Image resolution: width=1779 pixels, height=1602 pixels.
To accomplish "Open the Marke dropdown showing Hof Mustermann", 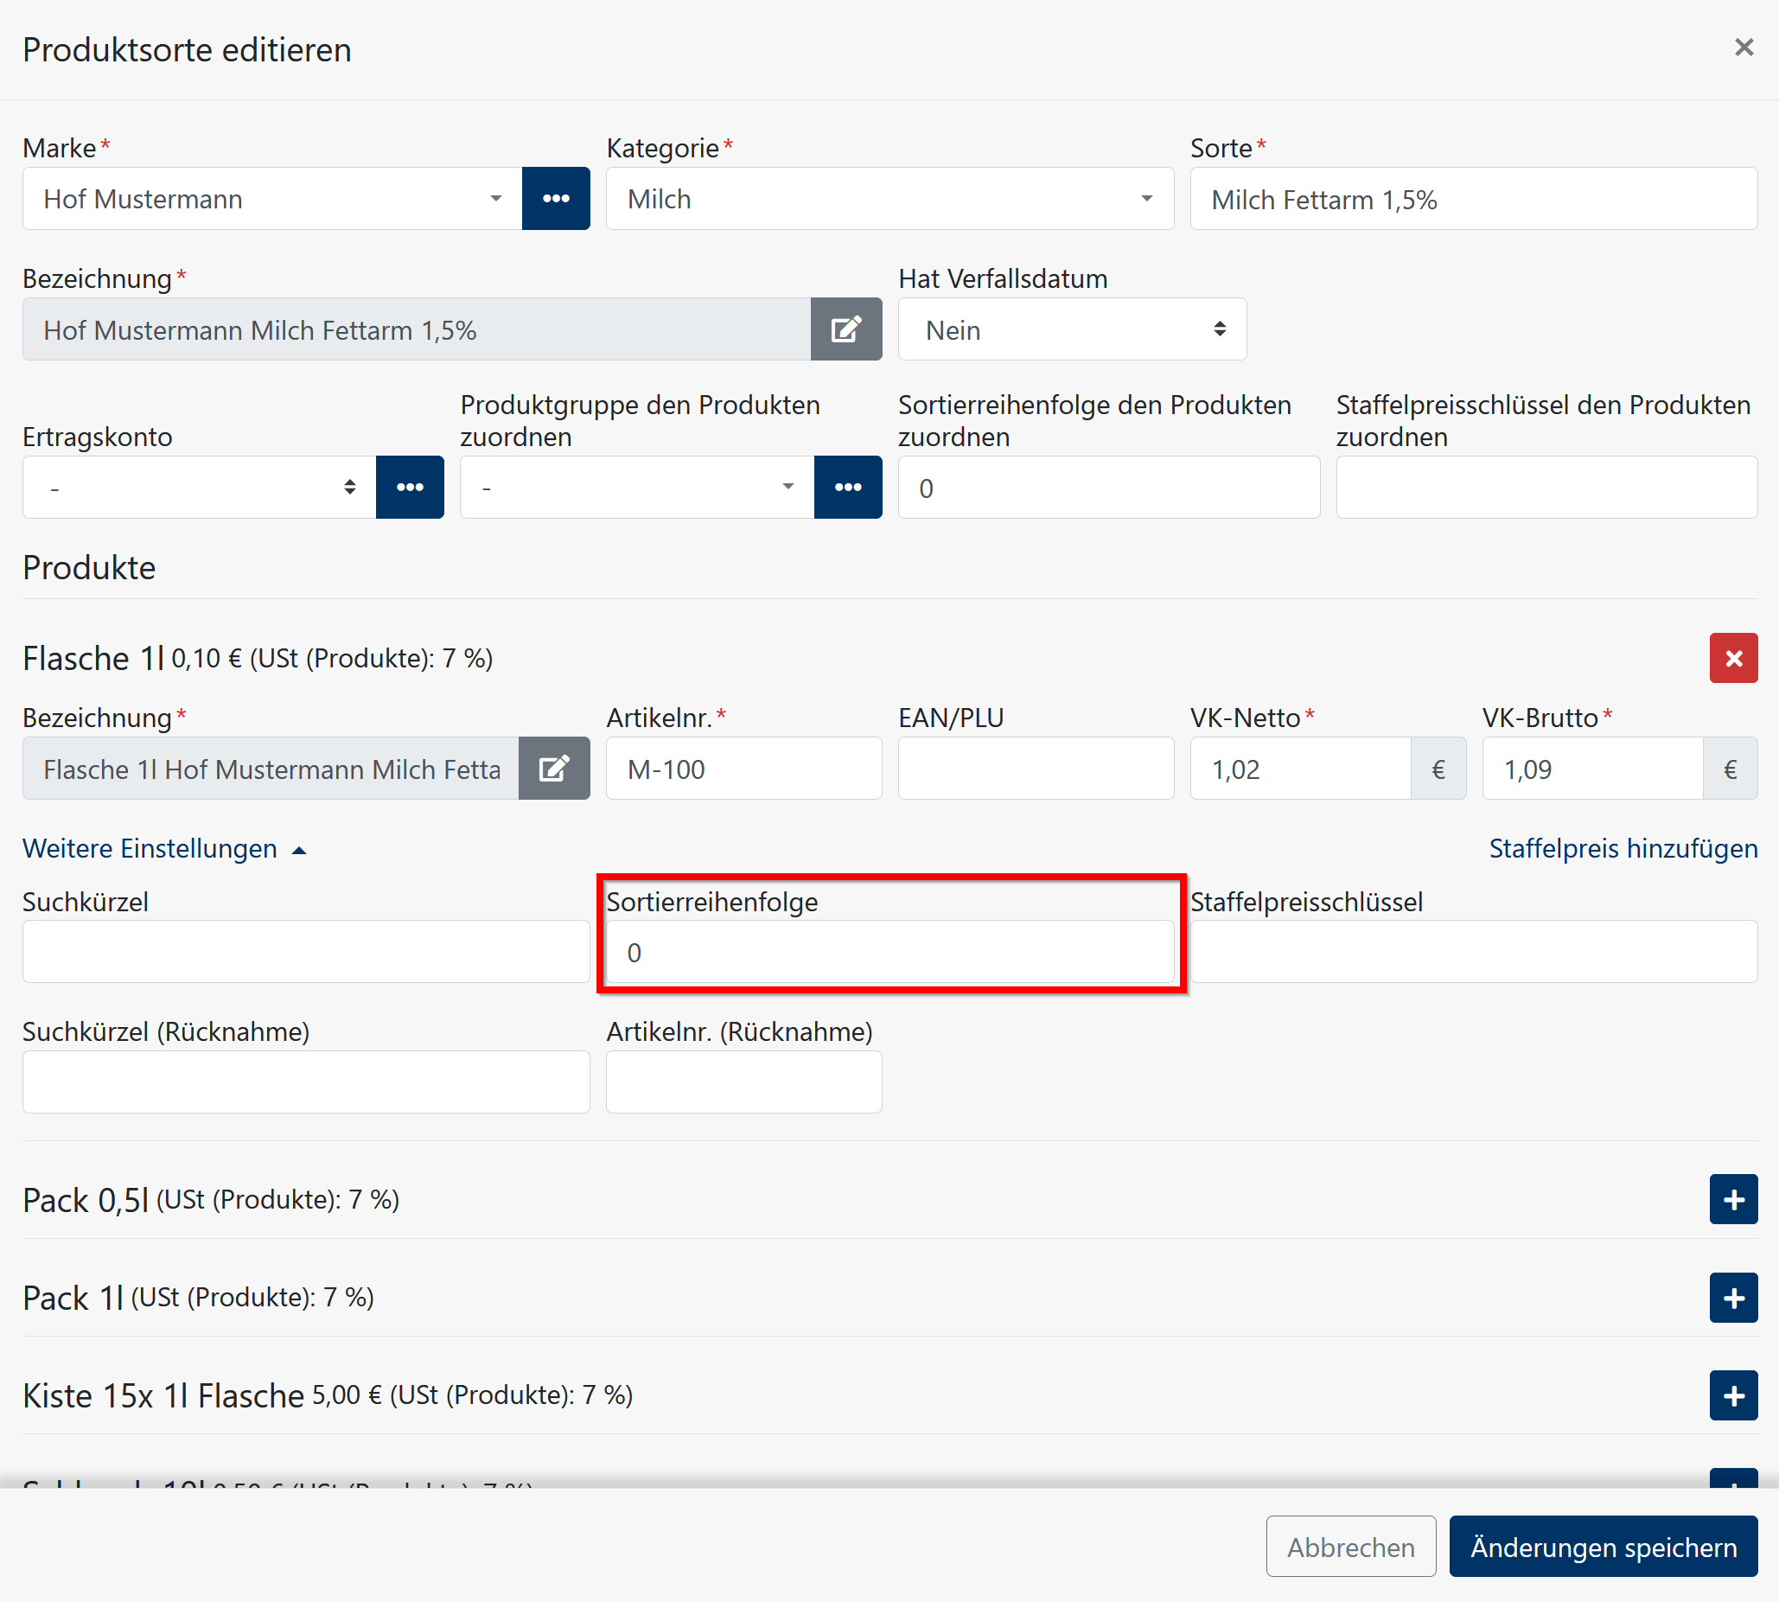I will [273, 199].
